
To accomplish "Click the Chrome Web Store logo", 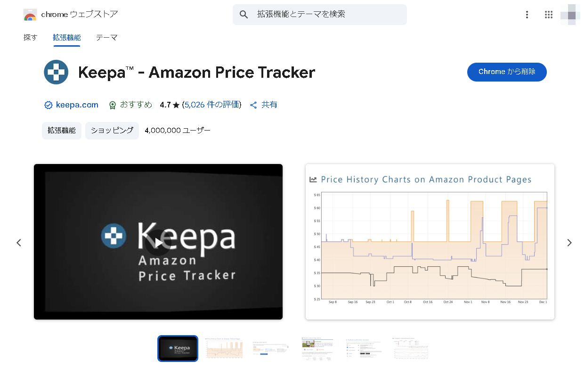I will pyautogui.click(x=30, y=14).
